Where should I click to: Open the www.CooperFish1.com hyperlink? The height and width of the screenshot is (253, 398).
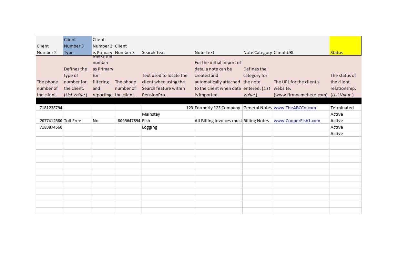point(297,121)
